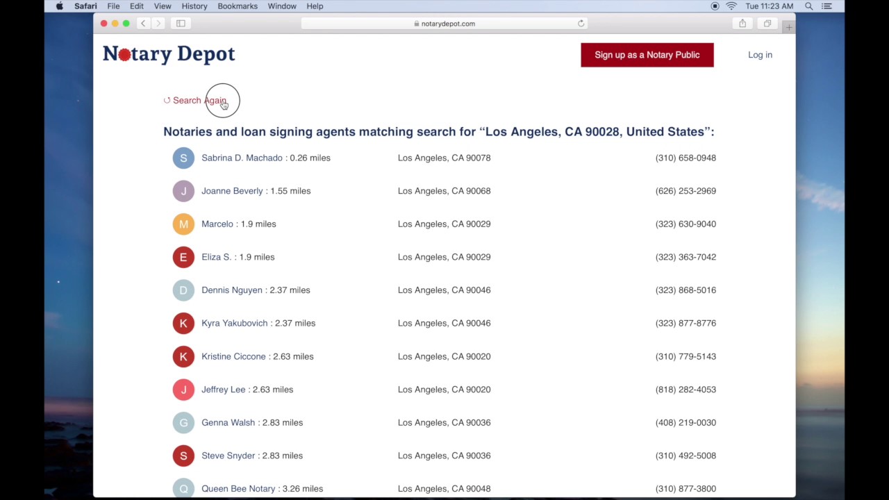This screenshot has height=500, width=889.
Task: Click Kristine Ciccone's K avatar
Action: click(183, 356)
